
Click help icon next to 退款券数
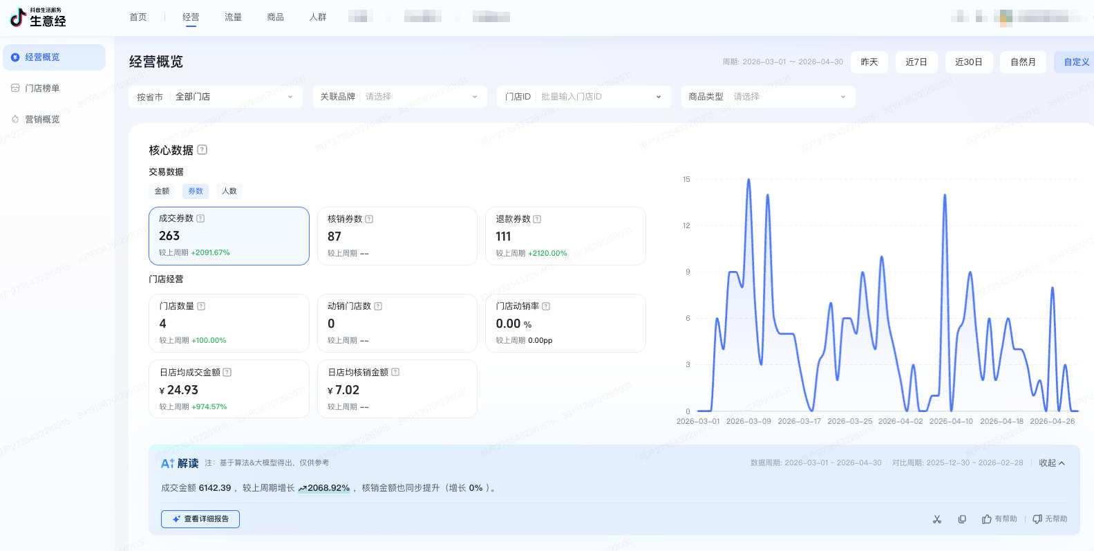click(x=537, y=219)
